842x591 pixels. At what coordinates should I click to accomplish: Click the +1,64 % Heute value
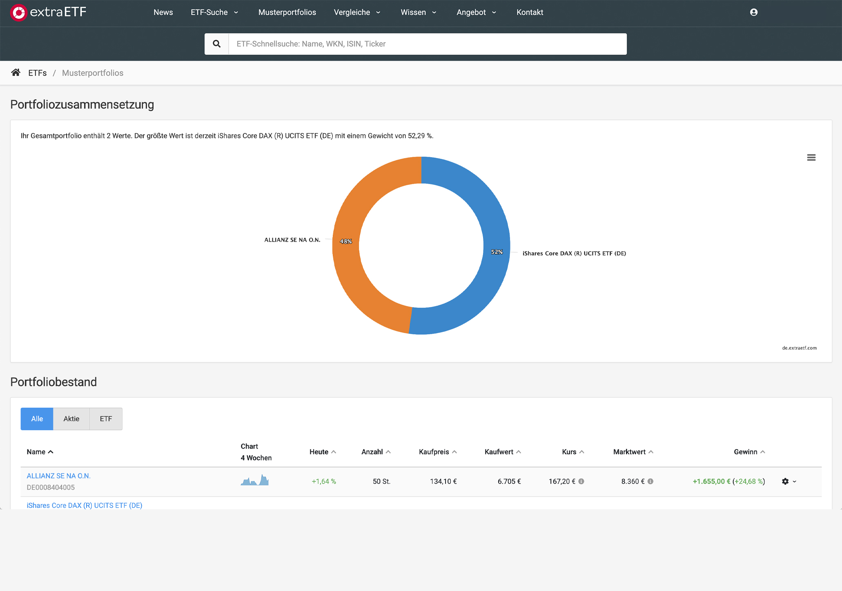pos(324,482)
